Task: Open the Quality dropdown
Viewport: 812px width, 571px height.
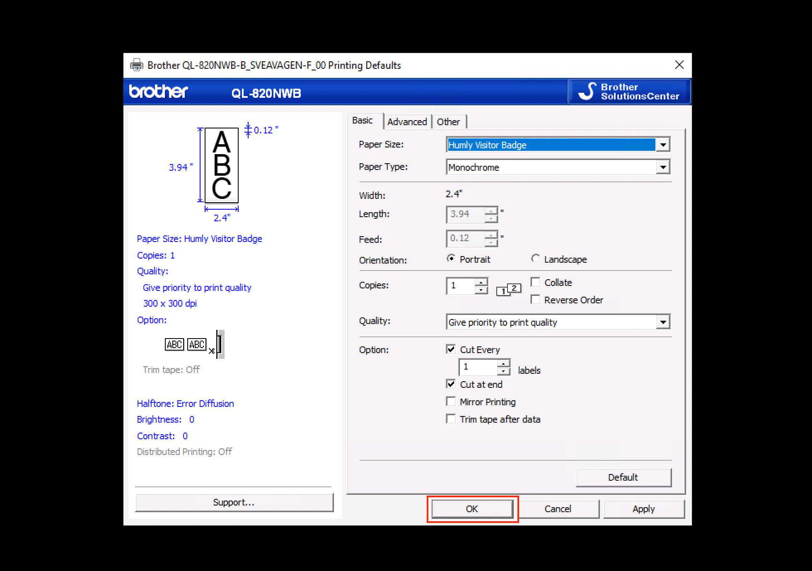Action: [558, 322]
